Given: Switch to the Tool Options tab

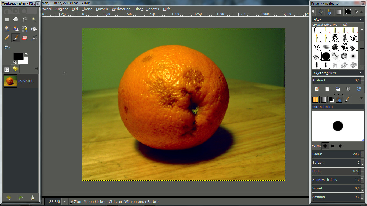Looking at the screenshot, I should pos(7,69).
